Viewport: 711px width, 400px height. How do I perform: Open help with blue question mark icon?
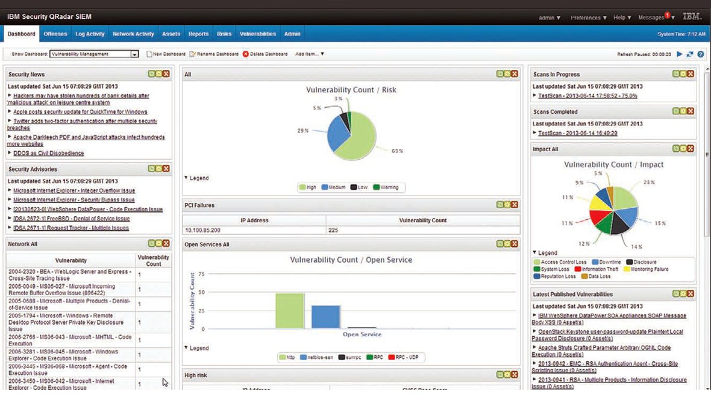coord(701,54)
